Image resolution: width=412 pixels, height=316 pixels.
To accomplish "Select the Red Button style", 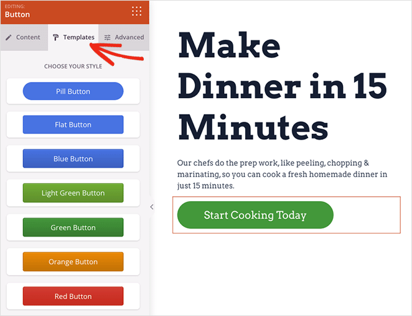I will click(73, 296).
